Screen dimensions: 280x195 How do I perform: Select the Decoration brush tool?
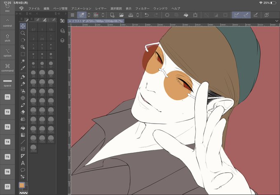23,98
